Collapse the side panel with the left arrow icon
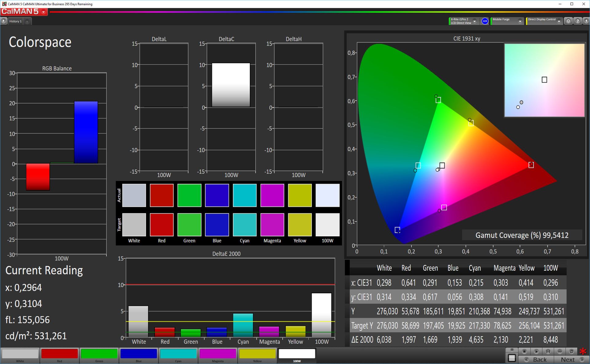Image resolution: width=590 pixels, height=364 pixels. coord(586,21)
